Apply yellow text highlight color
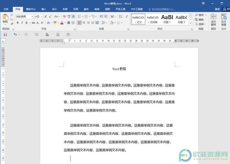The height and width of the screenshot is (164, 230). click(55, 23)
